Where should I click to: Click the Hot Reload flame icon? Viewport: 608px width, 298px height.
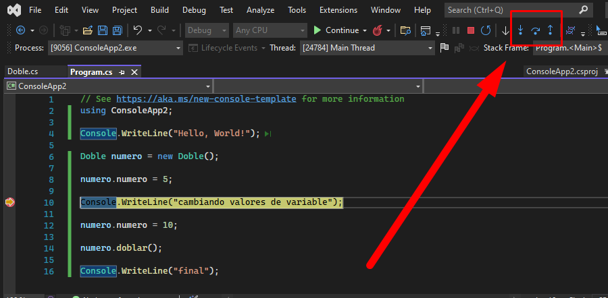click(x=378, y=30)
